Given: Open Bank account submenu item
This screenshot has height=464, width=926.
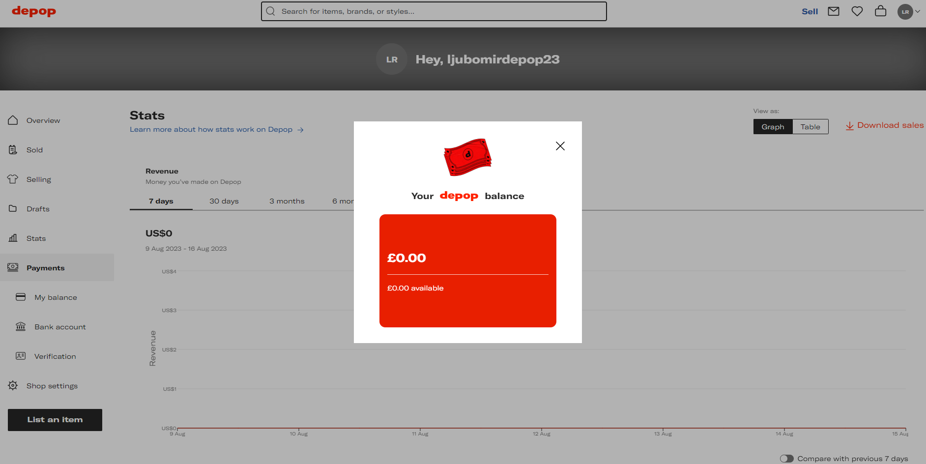Looking at the screenshot, I should click(60, 327).
